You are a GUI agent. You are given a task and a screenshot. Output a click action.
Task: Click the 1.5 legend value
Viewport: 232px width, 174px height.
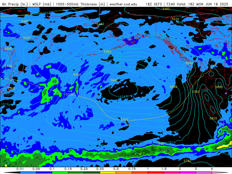pos(164,169)
